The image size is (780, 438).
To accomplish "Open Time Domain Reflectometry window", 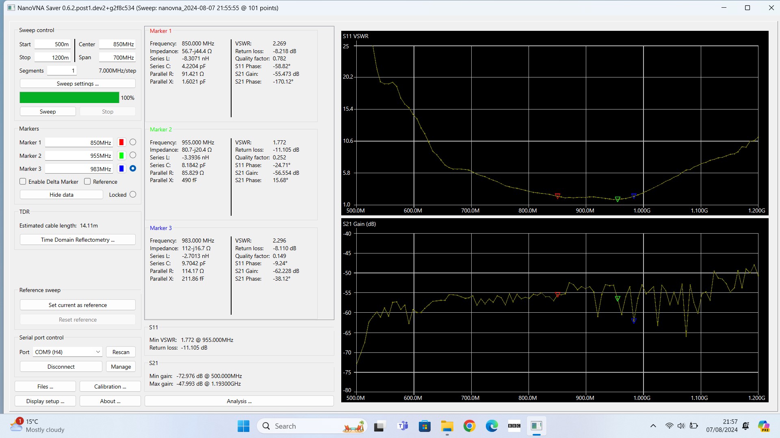I will pyautogui.click(x=78, y=240).
